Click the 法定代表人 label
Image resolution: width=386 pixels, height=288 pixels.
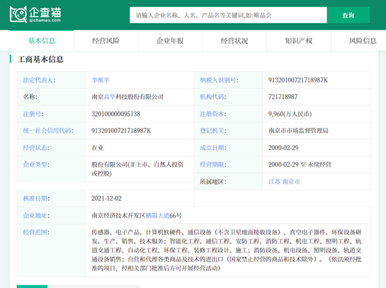pos(39,80)
